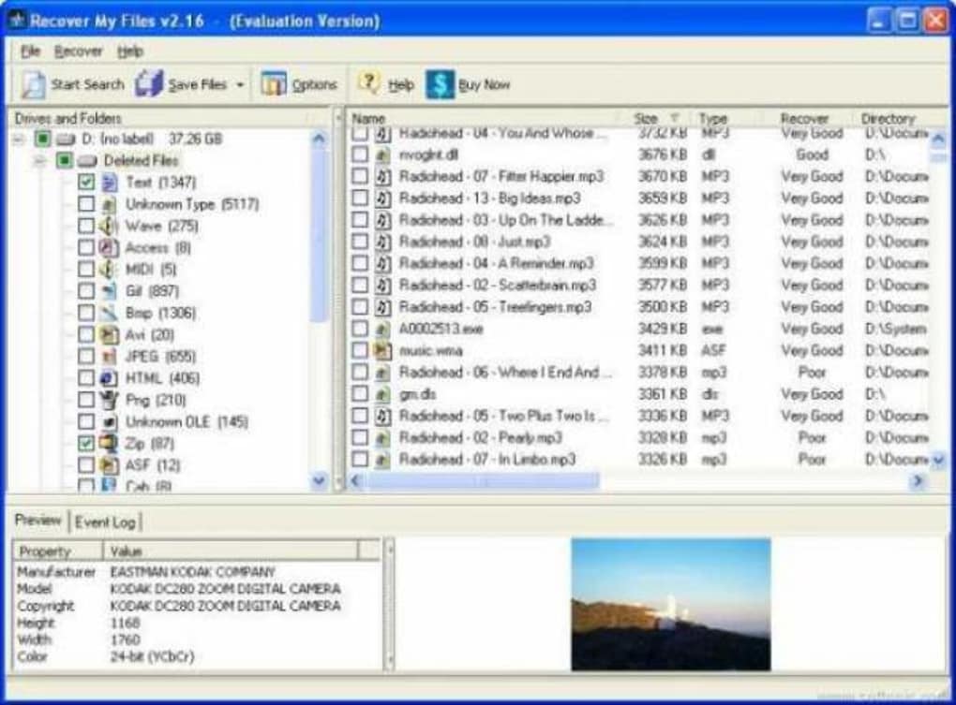Check the checkbox for Radiohead - 08 - Just.mp3
The image size is (956, 705).
coord(357,242)
